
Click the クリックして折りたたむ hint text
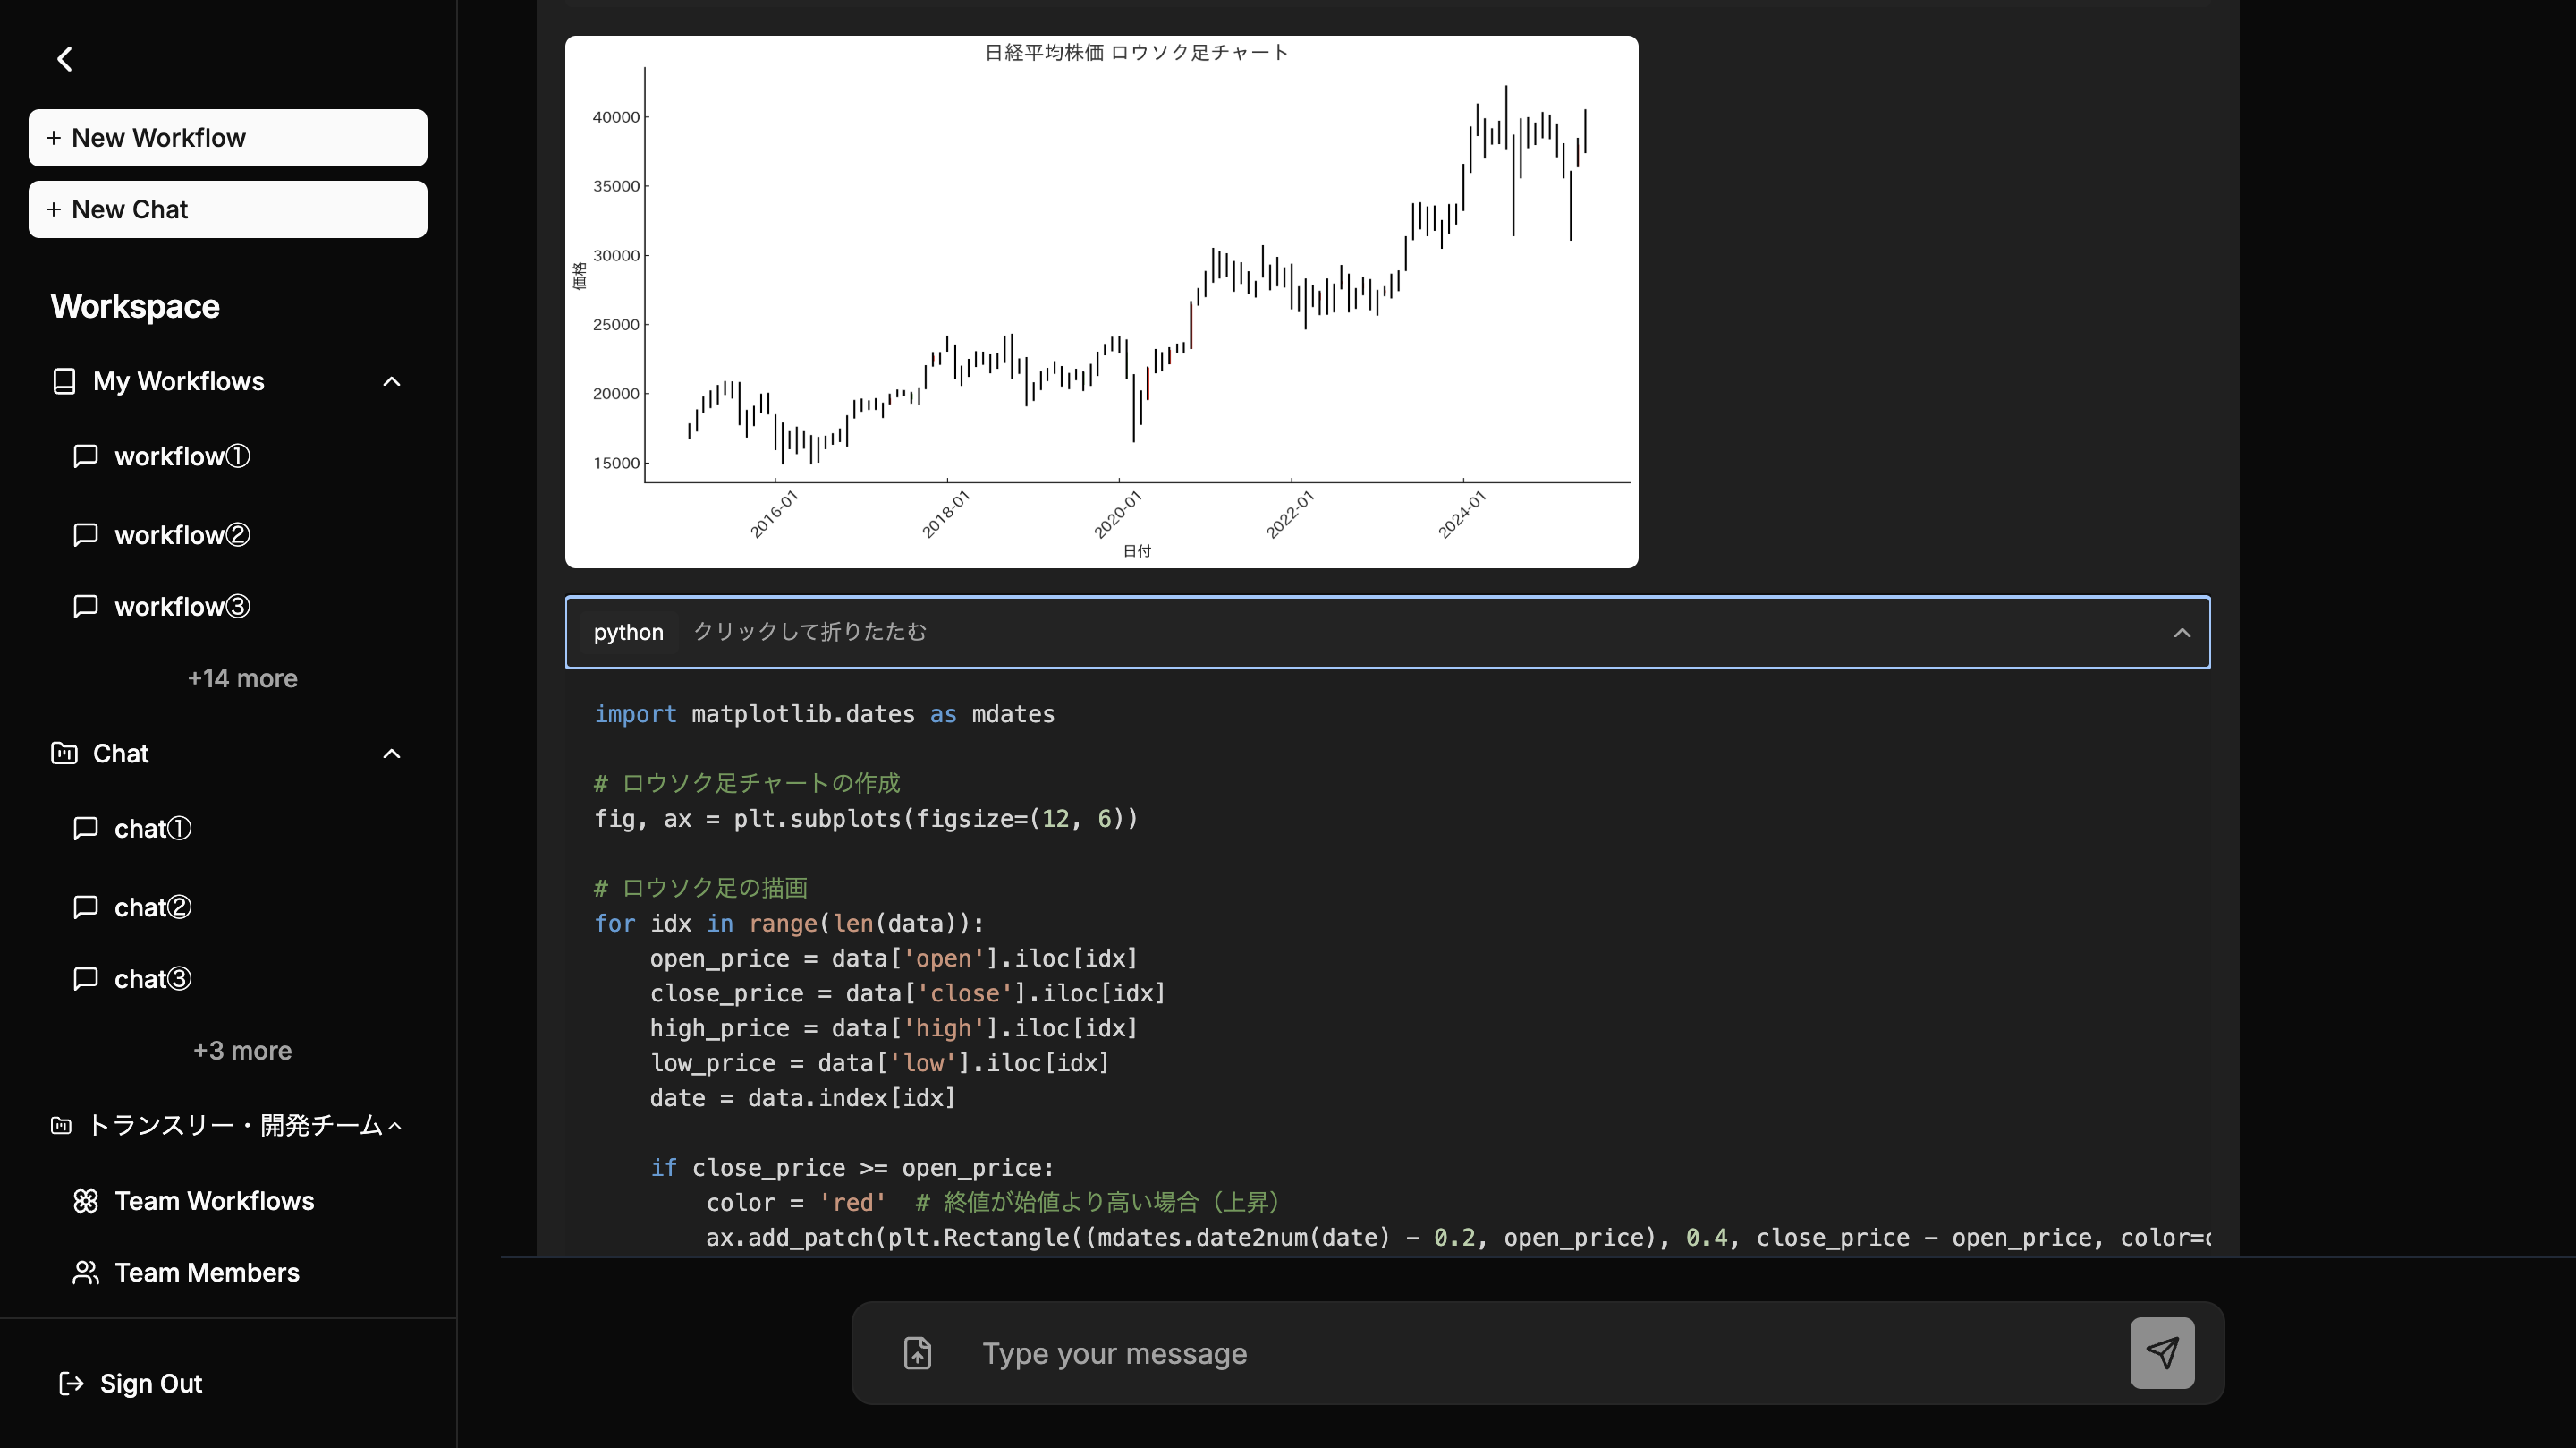[810, 632]
